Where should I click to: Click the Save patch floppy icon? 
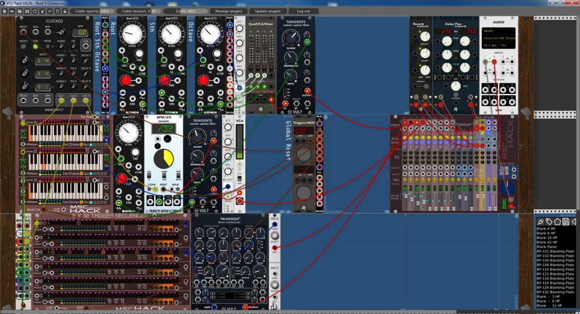pyautogui.click(x=20, y=11)
